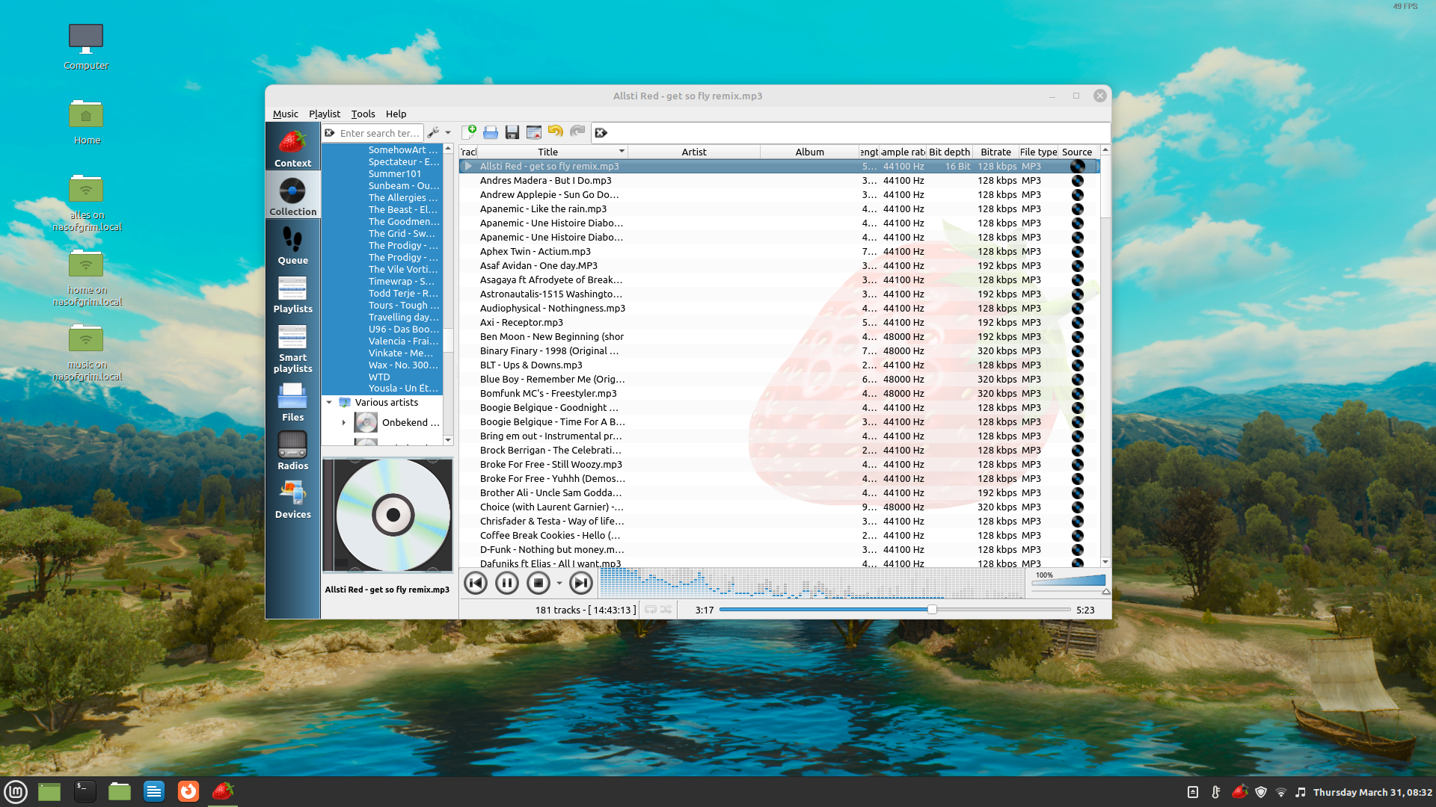The width and height of the screenshot is (1436, 807).
Task: Toggle the shuffle mode icon in status bar
Action: pos(666,610)
